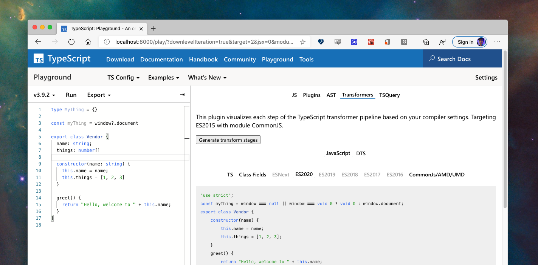The height and width of the screenshot is (265, 538).
Task: Select the TS transform stage
Action: [230, 175]
